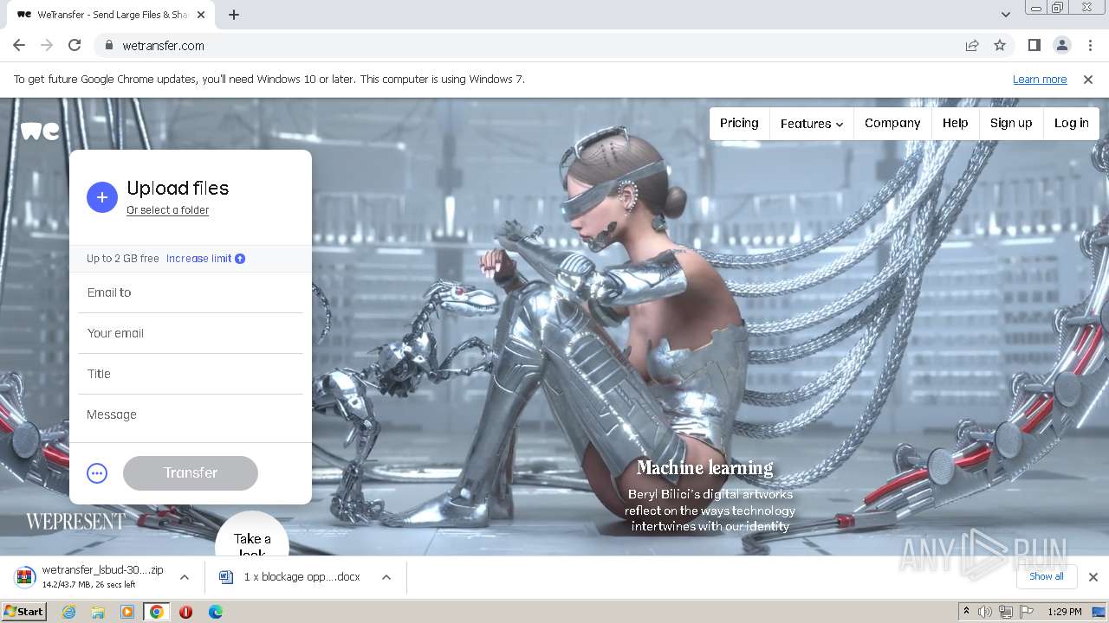Click the taskbar clock showing 1:29 PM
The image size is (1109, 623).
1065,612
